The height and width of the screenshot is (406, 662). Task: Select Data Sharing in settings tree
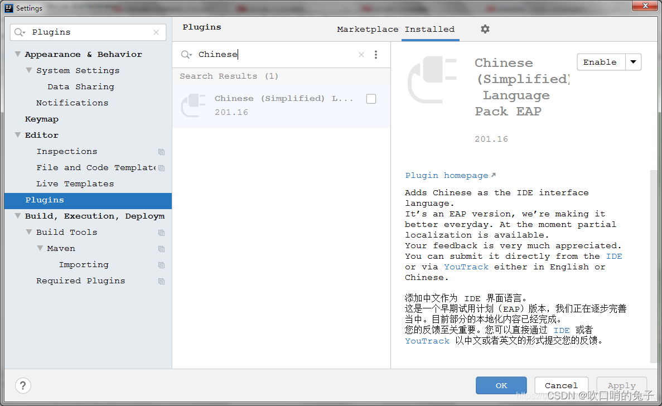(x=81, y=86)
